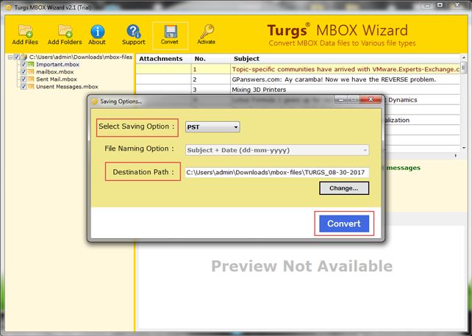Image resolution: width=472 pixels, height=336 pixels.
Task: Uncheck the mailbox.mbox checkbox
Action: click(24, 72)
